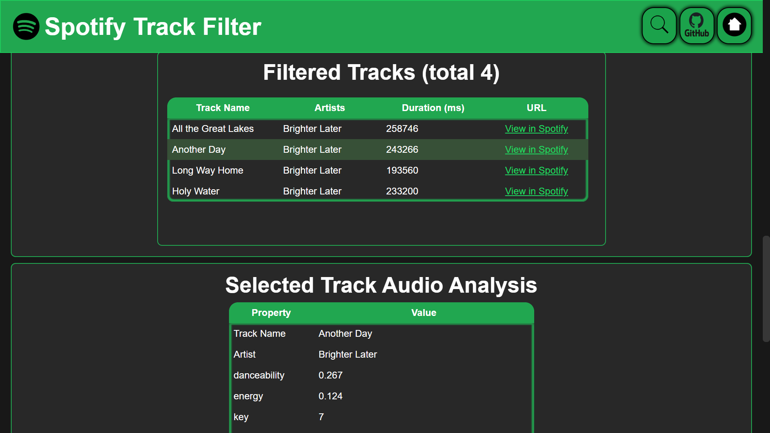Click Brighter Later in the Holy Water row
This screenshot has width=770, height=433.
312,191
